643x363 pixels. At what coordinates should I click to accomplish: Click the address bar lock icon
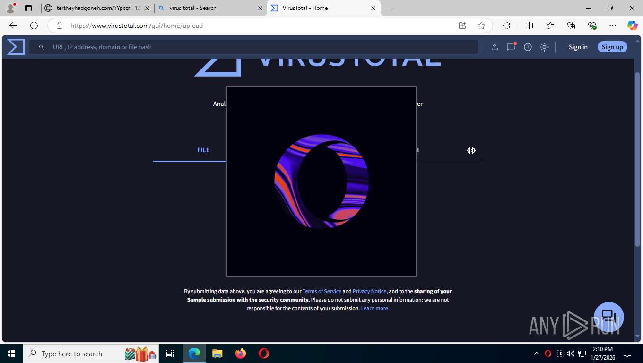pos(59,26)
